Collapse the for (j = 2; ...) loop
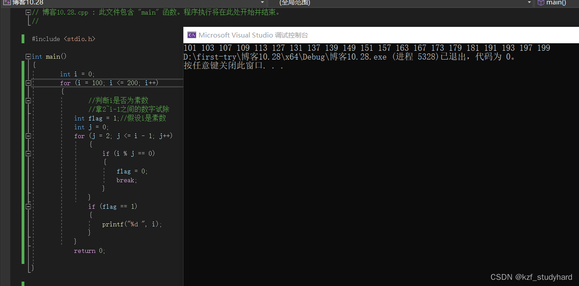The image size is (579, 286). [28, 136]
